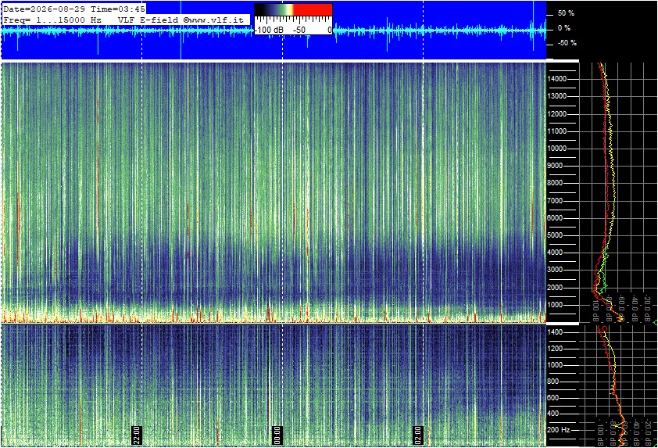Click the 600 tick on lower spectrogram axis

tap(553, 398)
